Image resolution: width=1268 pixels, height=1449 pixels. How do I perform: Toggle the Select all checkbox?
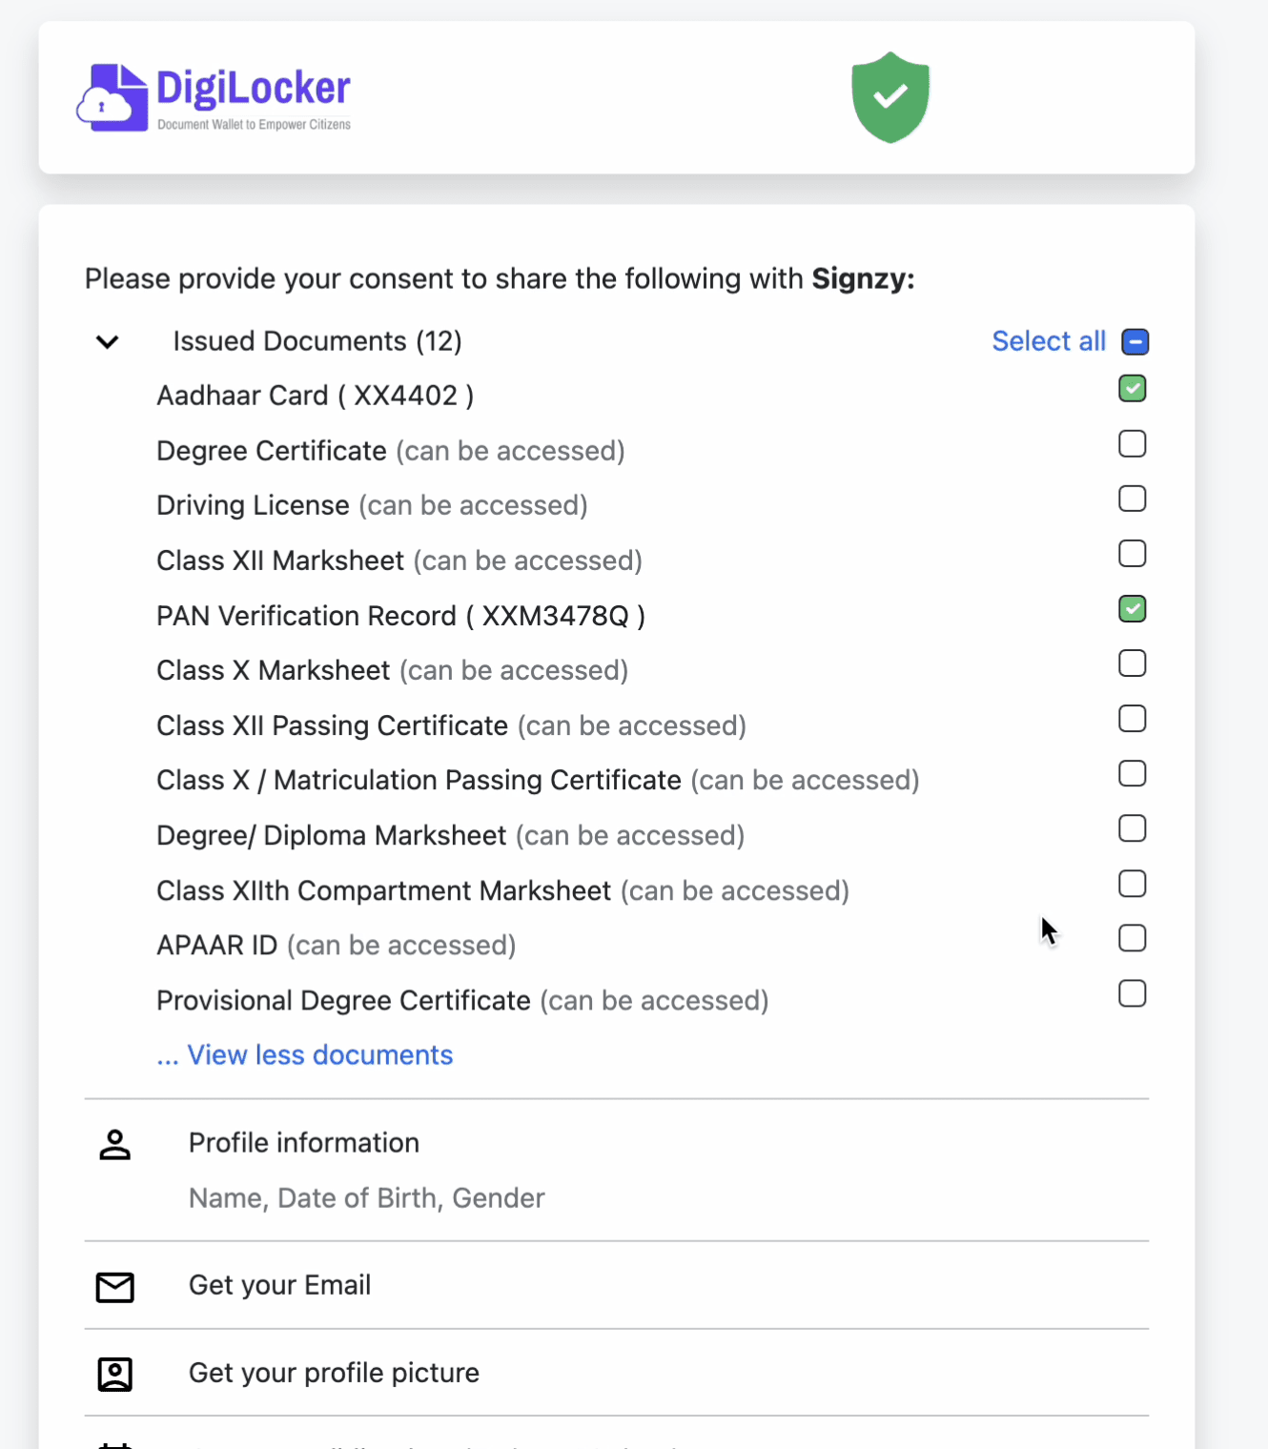coord(1135,341)
